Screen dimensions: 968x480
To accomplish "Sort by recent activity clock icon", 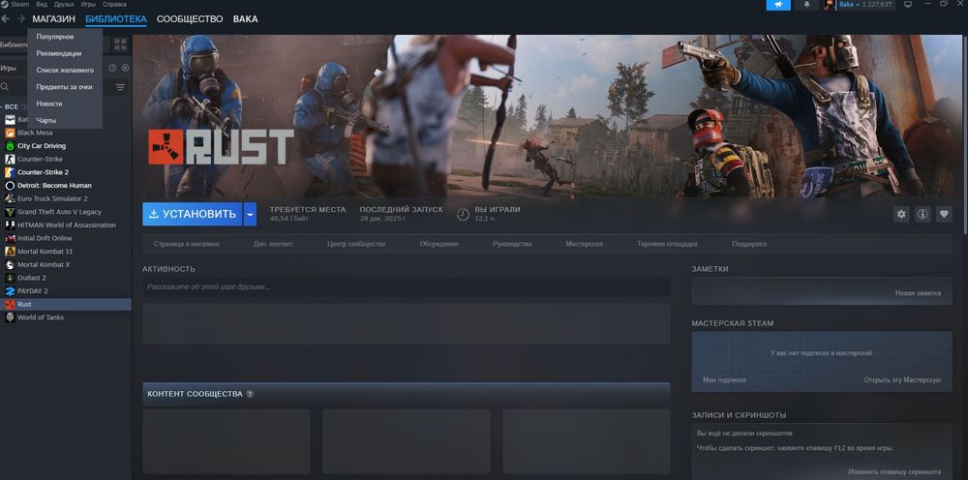I will coord(112,68).
